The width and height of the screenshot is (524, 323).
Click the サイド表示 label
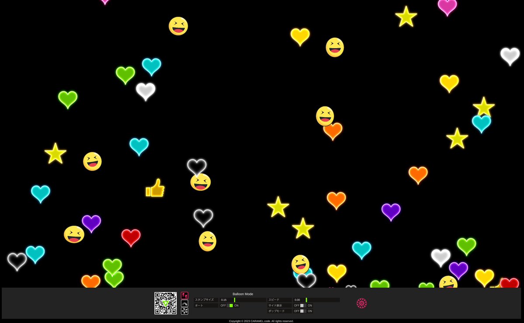(275, 306)
